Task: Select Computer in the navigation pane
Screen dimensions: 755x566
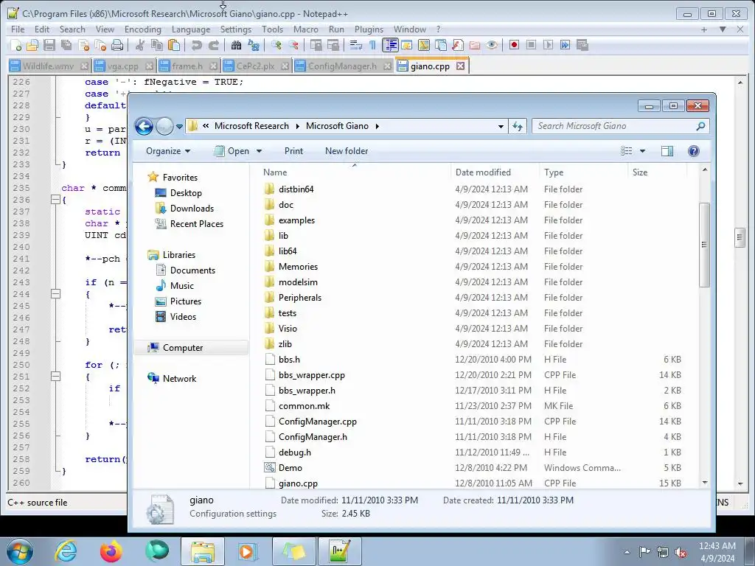Action: 192,348
